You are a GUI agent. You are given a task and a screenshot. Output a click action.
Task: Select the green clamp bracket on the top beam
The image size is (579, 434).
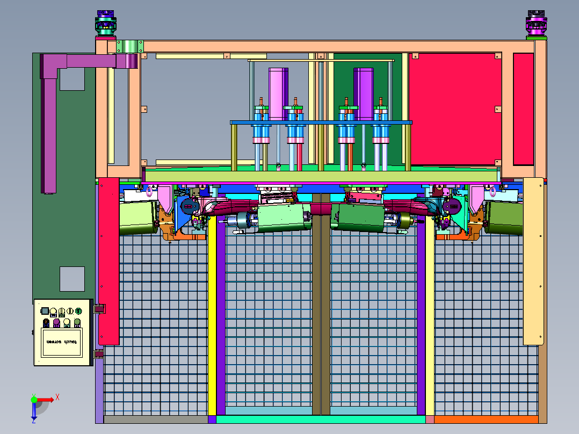tap(130, 47)
